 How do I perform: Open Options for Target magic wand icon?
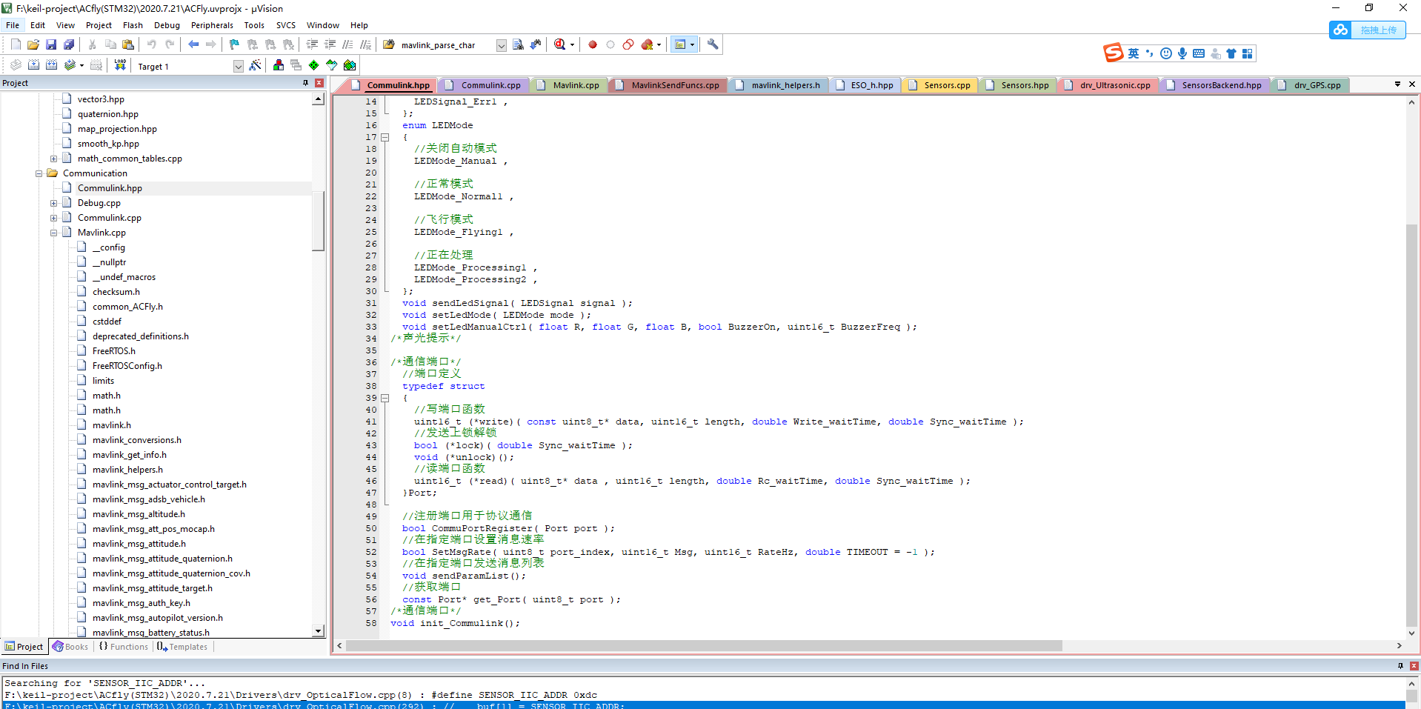tap(255, 65)
